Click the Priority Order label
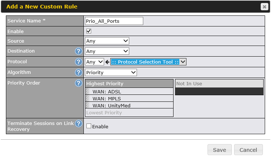The height and width of the screenshot is (161, 271). coord(24,83)
